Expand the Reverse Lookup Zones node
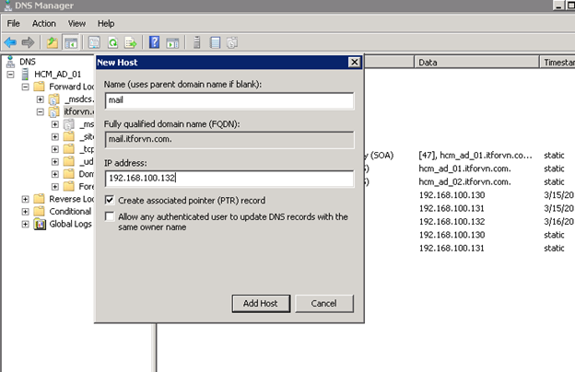The width and height of the screenshot is (575, 372). pyautogui.click(x=26, y=199)
